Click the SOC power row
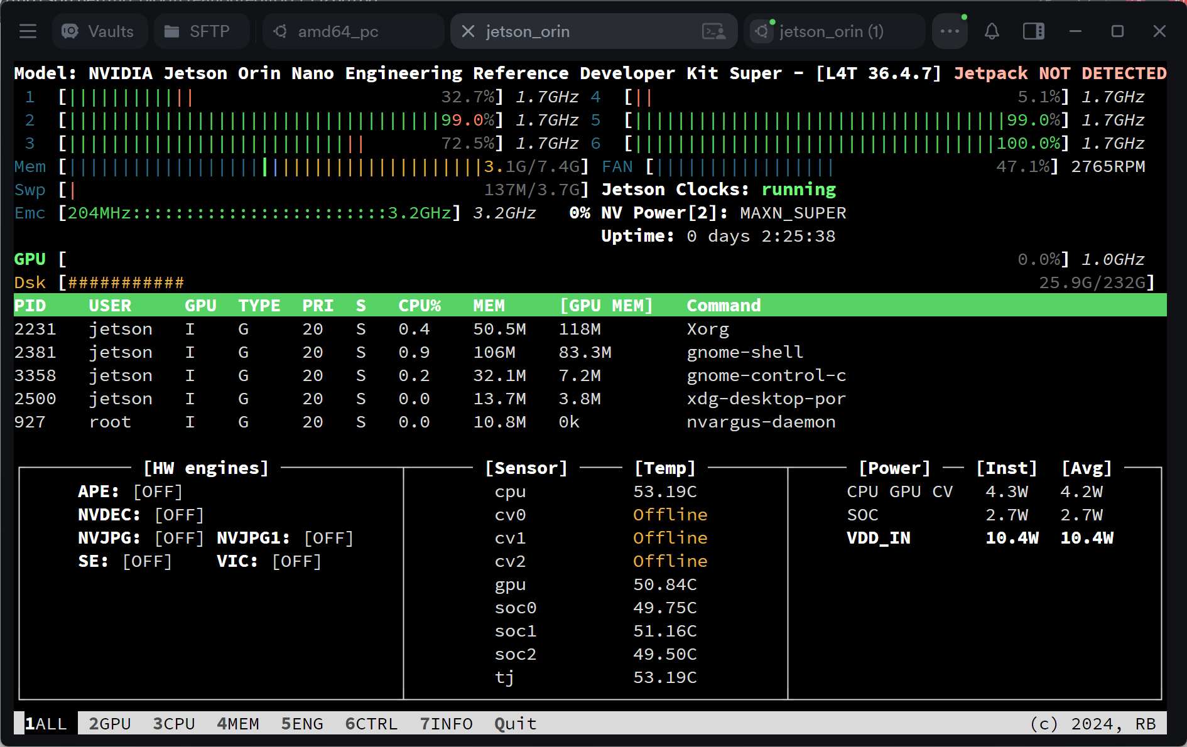 (x=975, y=515)
